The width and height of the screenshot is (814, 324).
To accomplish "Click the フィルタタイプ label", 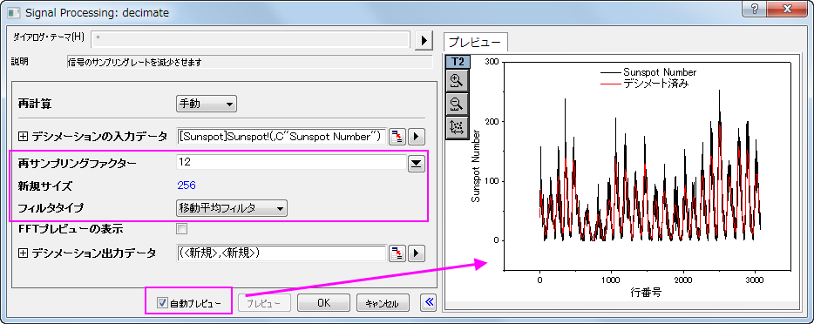I will [x=50, y=208].
